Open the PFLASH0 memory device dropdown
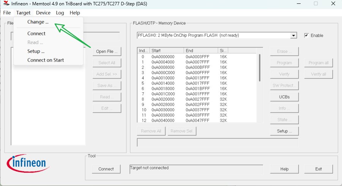Image resolution: width=342 pixels, height=186 pixels. coord(293,35)
